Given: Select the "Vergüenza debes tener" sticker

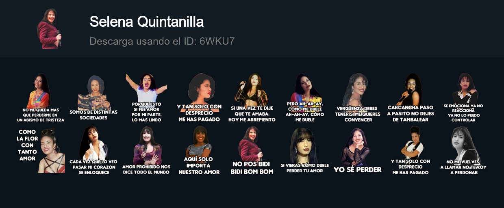Looking at the screenshot, I should (358, 98).
